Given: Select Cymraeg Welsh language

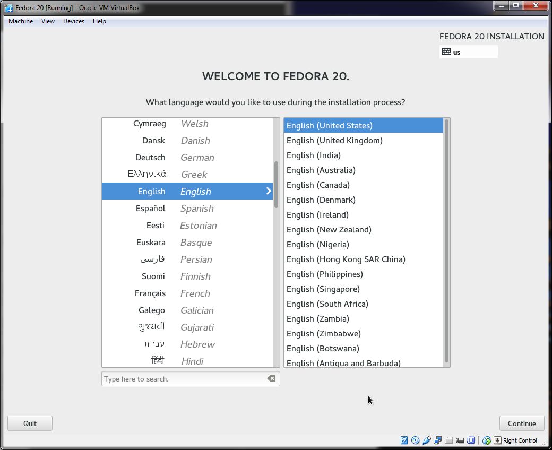Looking at the screenshot, I should [187, 124].
